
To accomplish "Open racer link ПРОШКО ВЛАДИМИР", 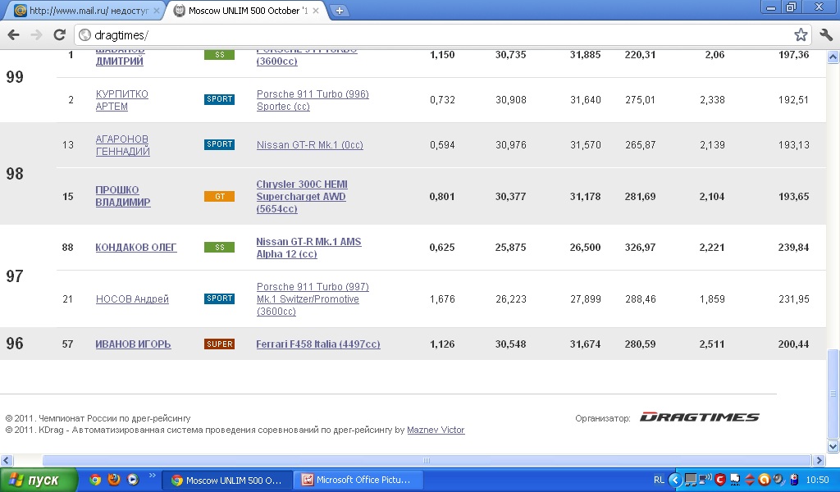I will click(x=123, y=196).
